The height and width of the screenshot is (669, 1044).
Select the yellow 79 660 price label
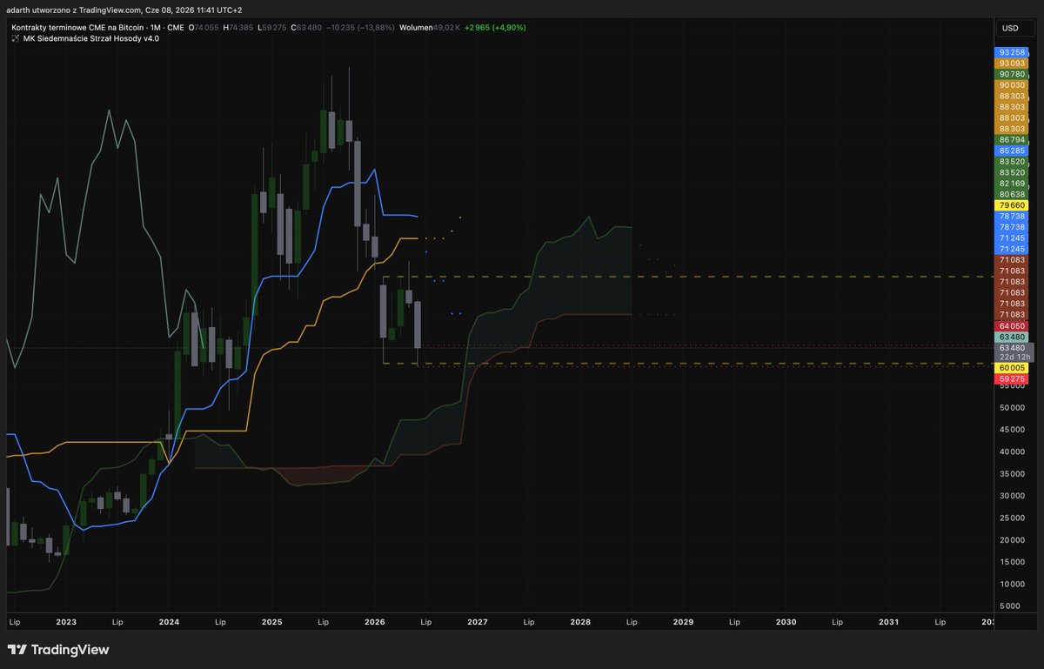1011,205
